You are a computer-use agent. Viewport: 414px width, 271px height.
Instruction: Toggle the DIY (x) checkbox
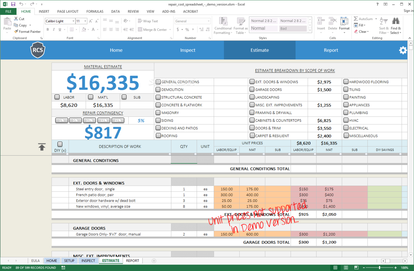pos(60,144)
